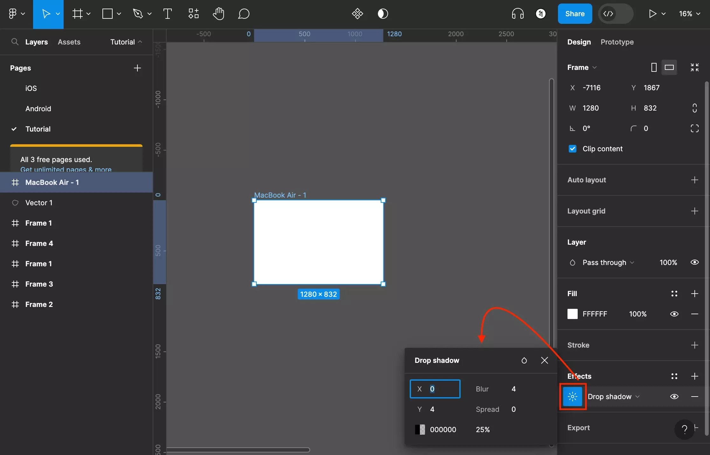The width and height of the screenshot is (710, 455).
Task: Expand the Auto layout section
Action: (695, 180)
